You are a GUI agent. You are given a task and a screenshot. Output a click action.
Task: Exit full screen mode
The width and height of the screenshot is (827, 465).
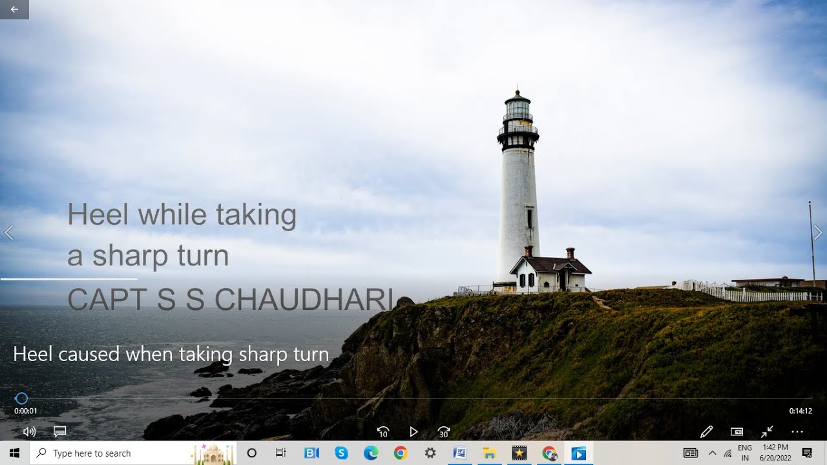pos(767,431)
